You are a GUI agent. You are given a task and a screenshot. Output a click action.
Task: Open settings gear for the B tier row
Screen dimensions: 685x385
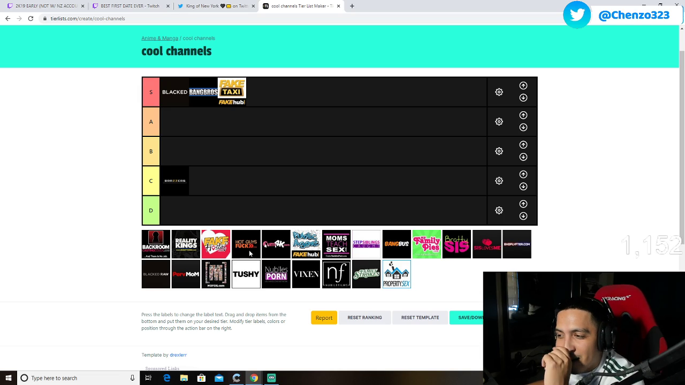pyautogui.click(x=499, y=151)
